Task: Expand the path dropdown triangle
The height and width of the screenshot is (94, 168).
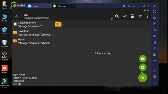Action: tap(112, 19)
